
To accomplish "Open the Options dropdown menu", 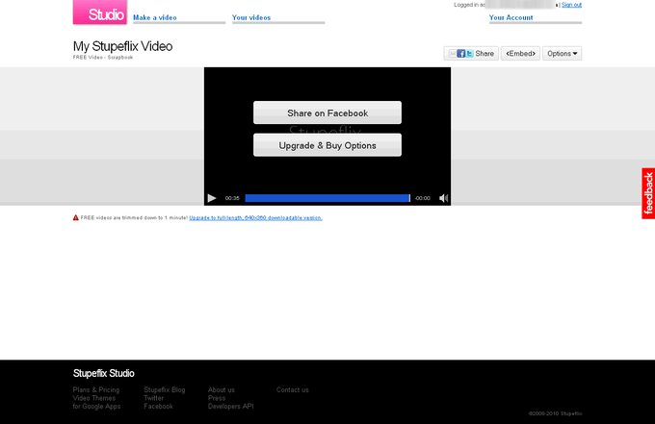I will [562, 54].
